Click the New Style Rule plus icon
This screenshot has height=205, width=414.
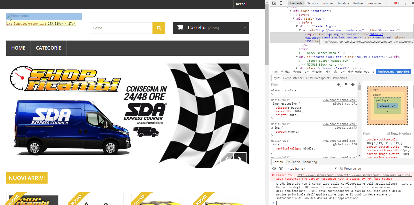pyautogui.click(x=339, y=84)
